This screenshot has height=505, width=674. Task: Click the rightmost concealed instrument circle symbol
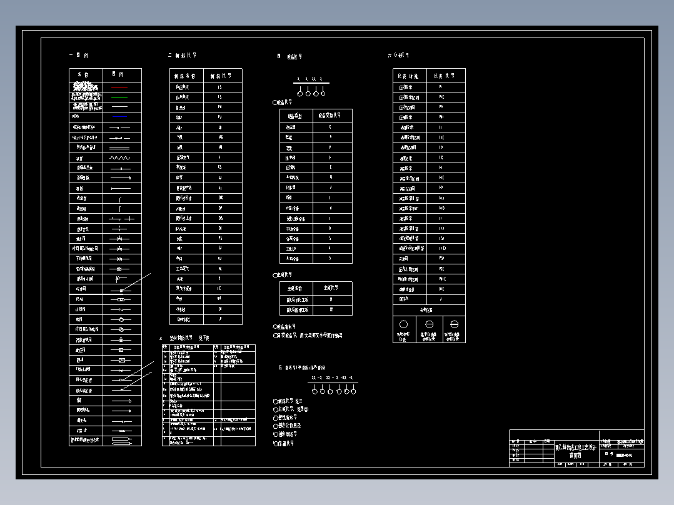(x=454, y=324)
